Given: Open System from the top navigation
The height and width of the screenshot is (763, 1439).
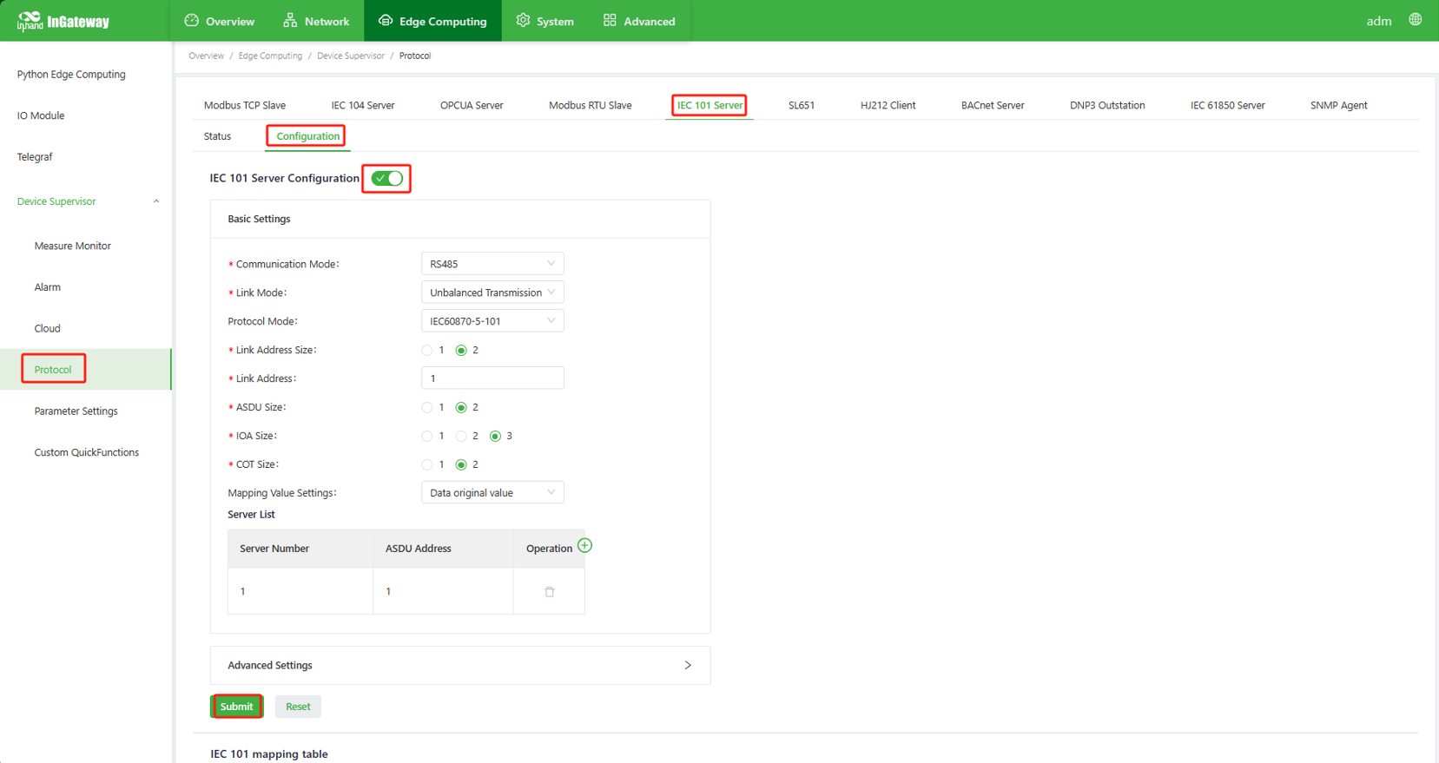Looking at the screenshot, I should (545, 21).
